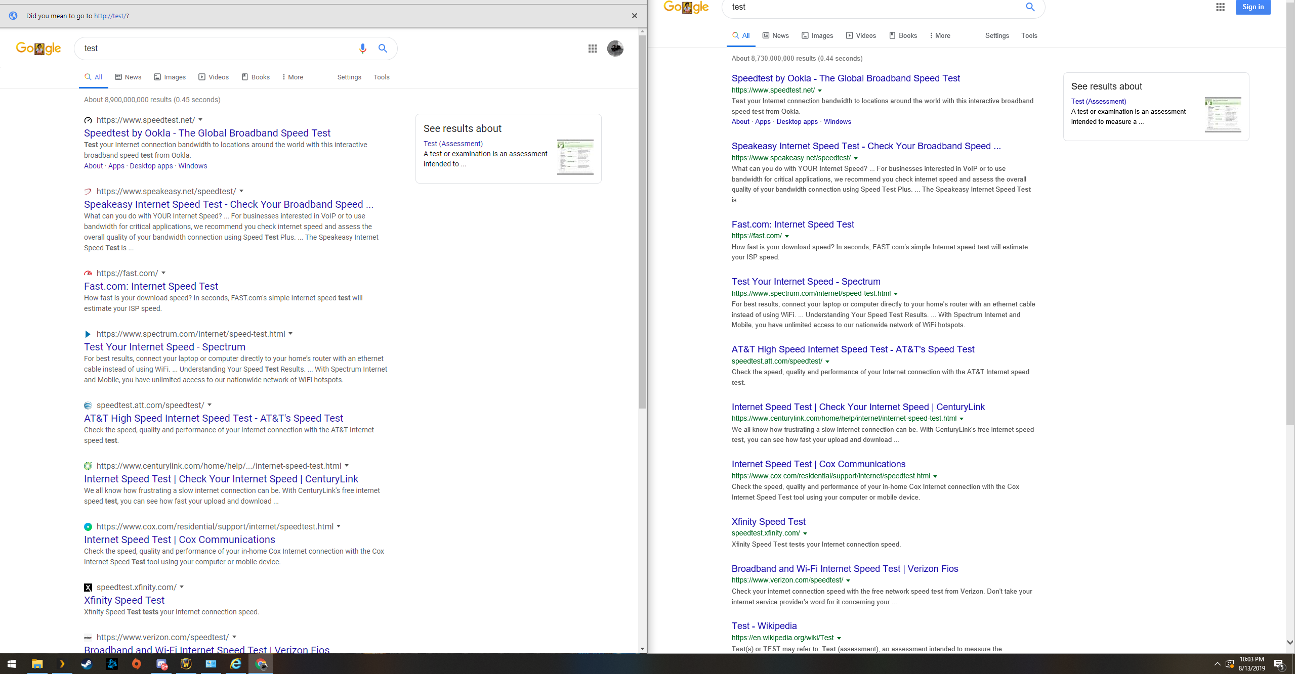The height and width of the screenshot is (674, 1295).
Task: Expand dropdown next to spectrum.com URL in left window
Action: pyautogui.click(x=290, y=334)
